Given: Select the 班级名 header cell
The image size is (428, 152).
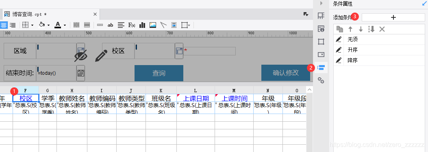Looking at the screenshot, I should tap(161, 98).
